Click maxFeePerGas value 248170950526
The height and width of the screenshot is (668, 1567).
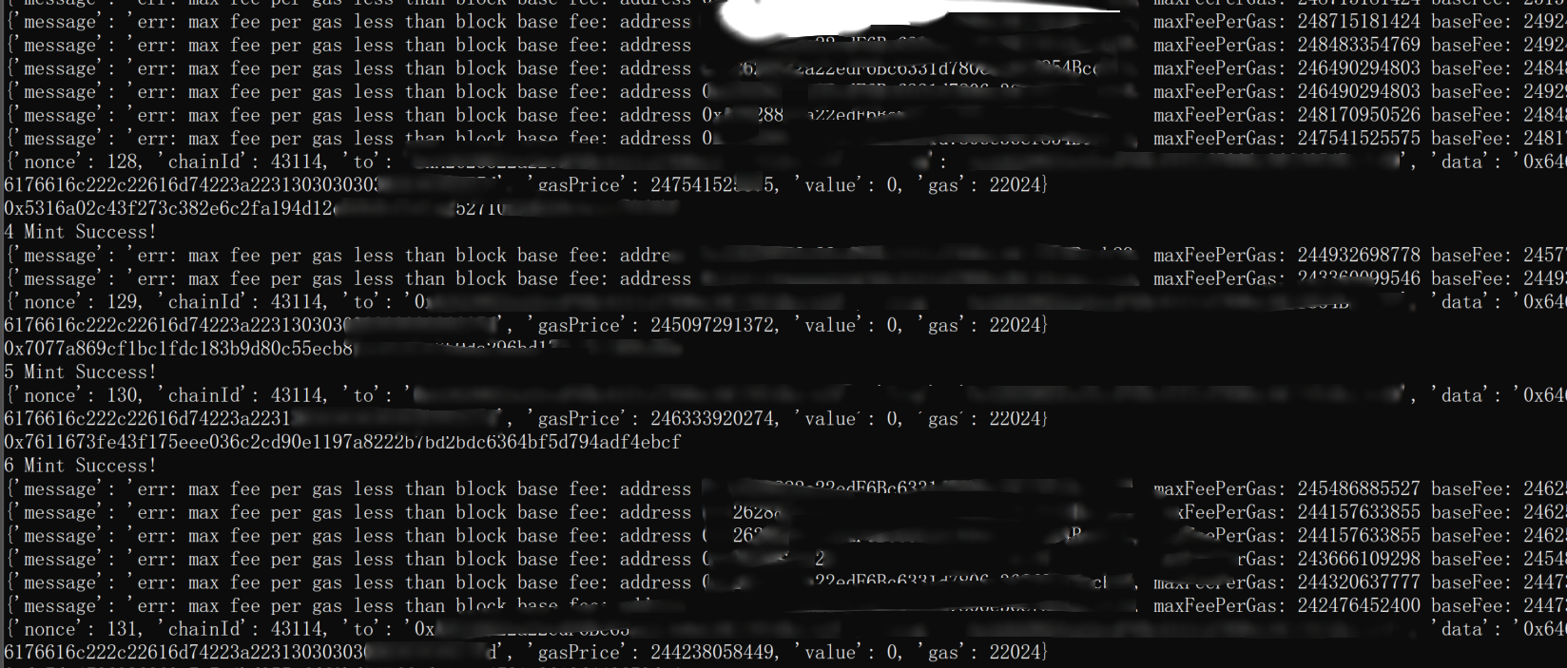tap(1359, 115)
